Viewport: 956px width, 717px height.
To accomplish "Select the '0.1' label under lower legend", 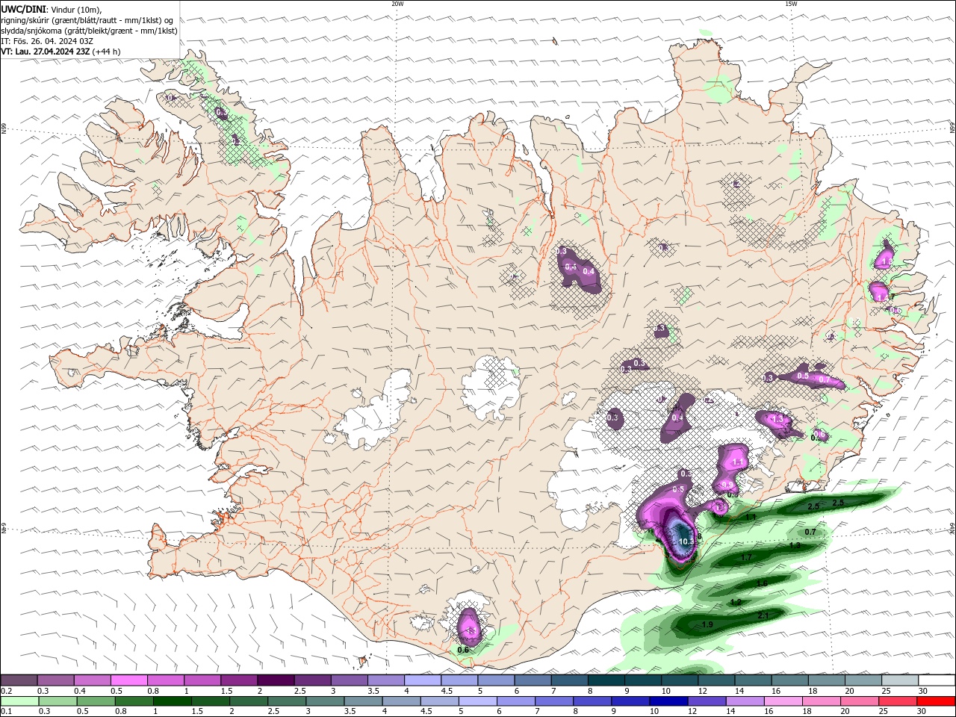I will tap(6, 712).
